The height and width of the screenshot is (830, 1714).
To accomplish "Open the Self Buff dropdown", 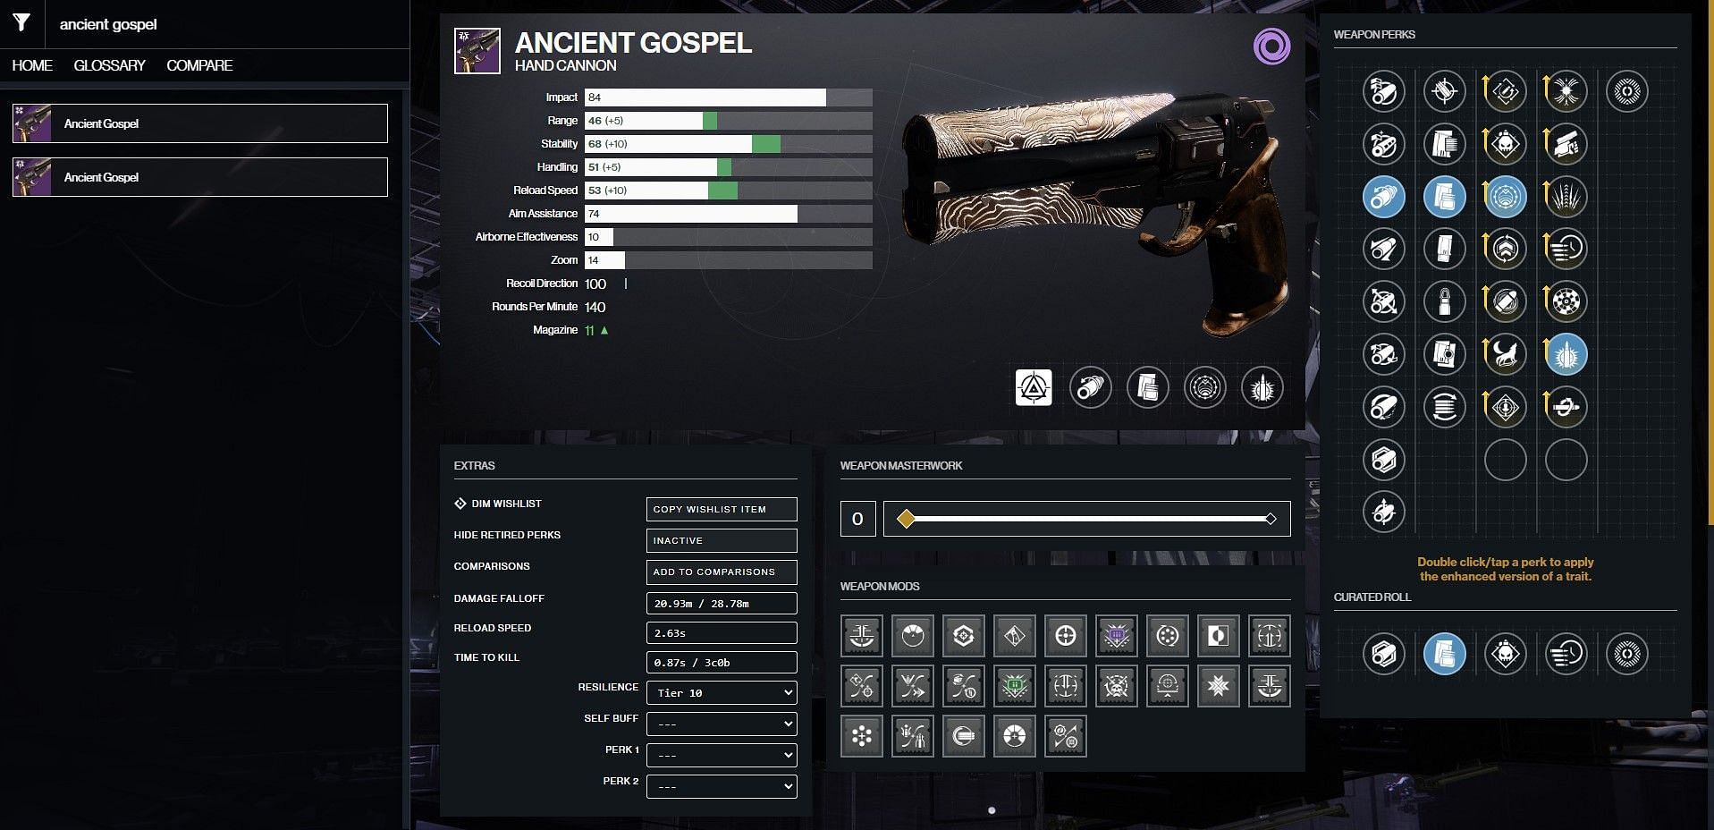I will [722, 724].
